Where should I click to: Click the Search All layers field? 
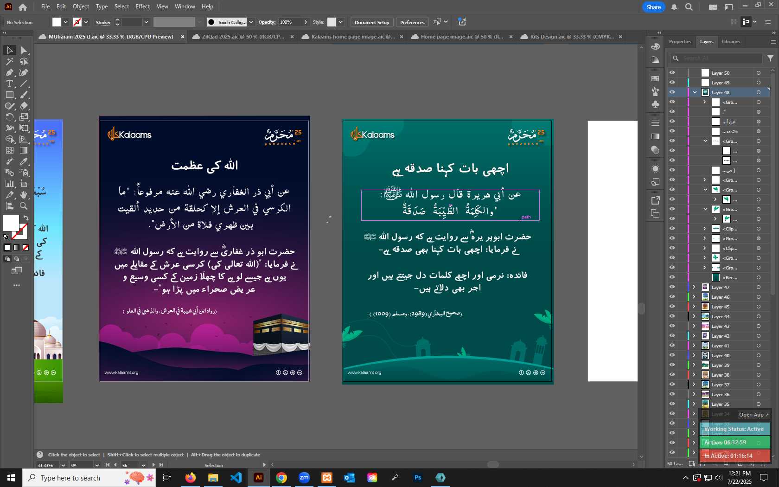(x=716, y=58)
